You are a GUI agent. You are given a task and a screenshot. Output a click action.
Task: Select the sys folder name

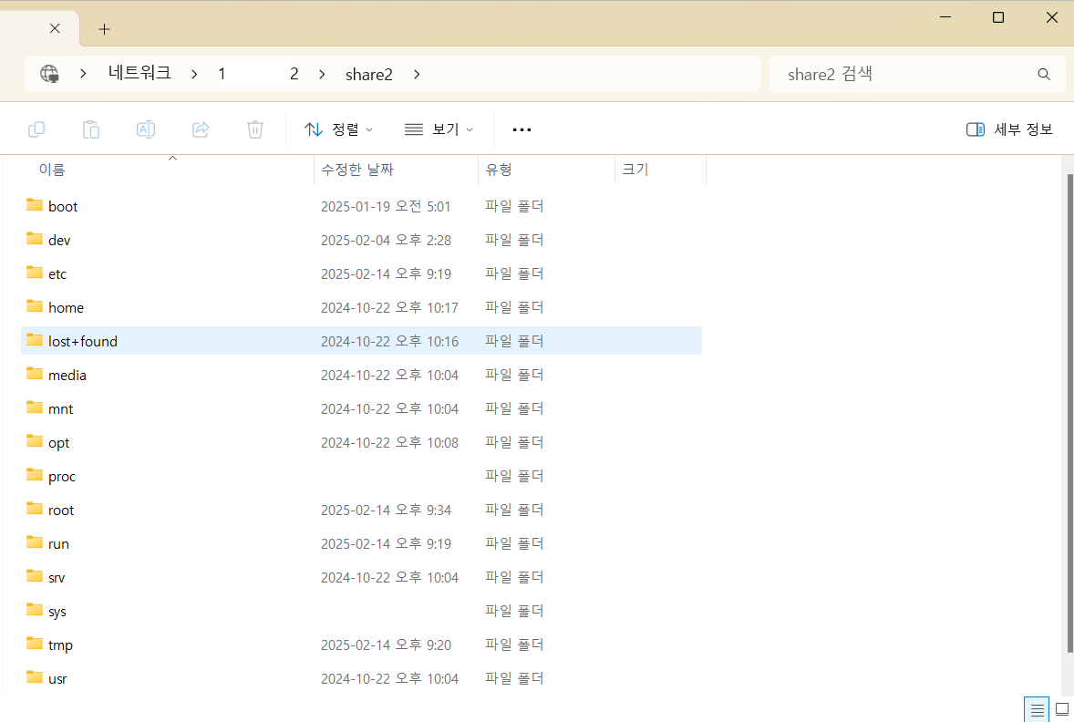click(x=57, y=611)
